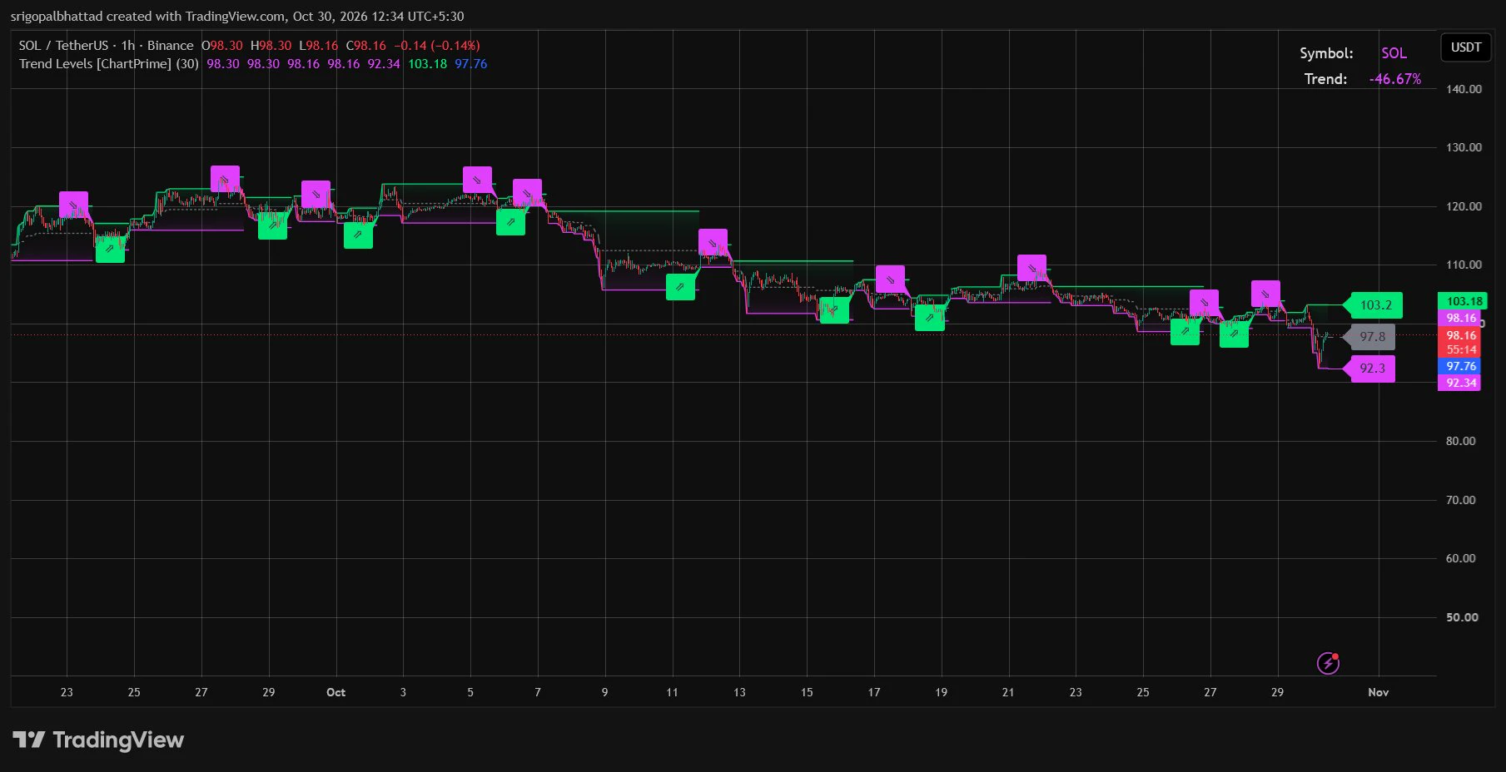
Task: Click the green up-arrow signal near Oct 16
Action: [834, 310]
